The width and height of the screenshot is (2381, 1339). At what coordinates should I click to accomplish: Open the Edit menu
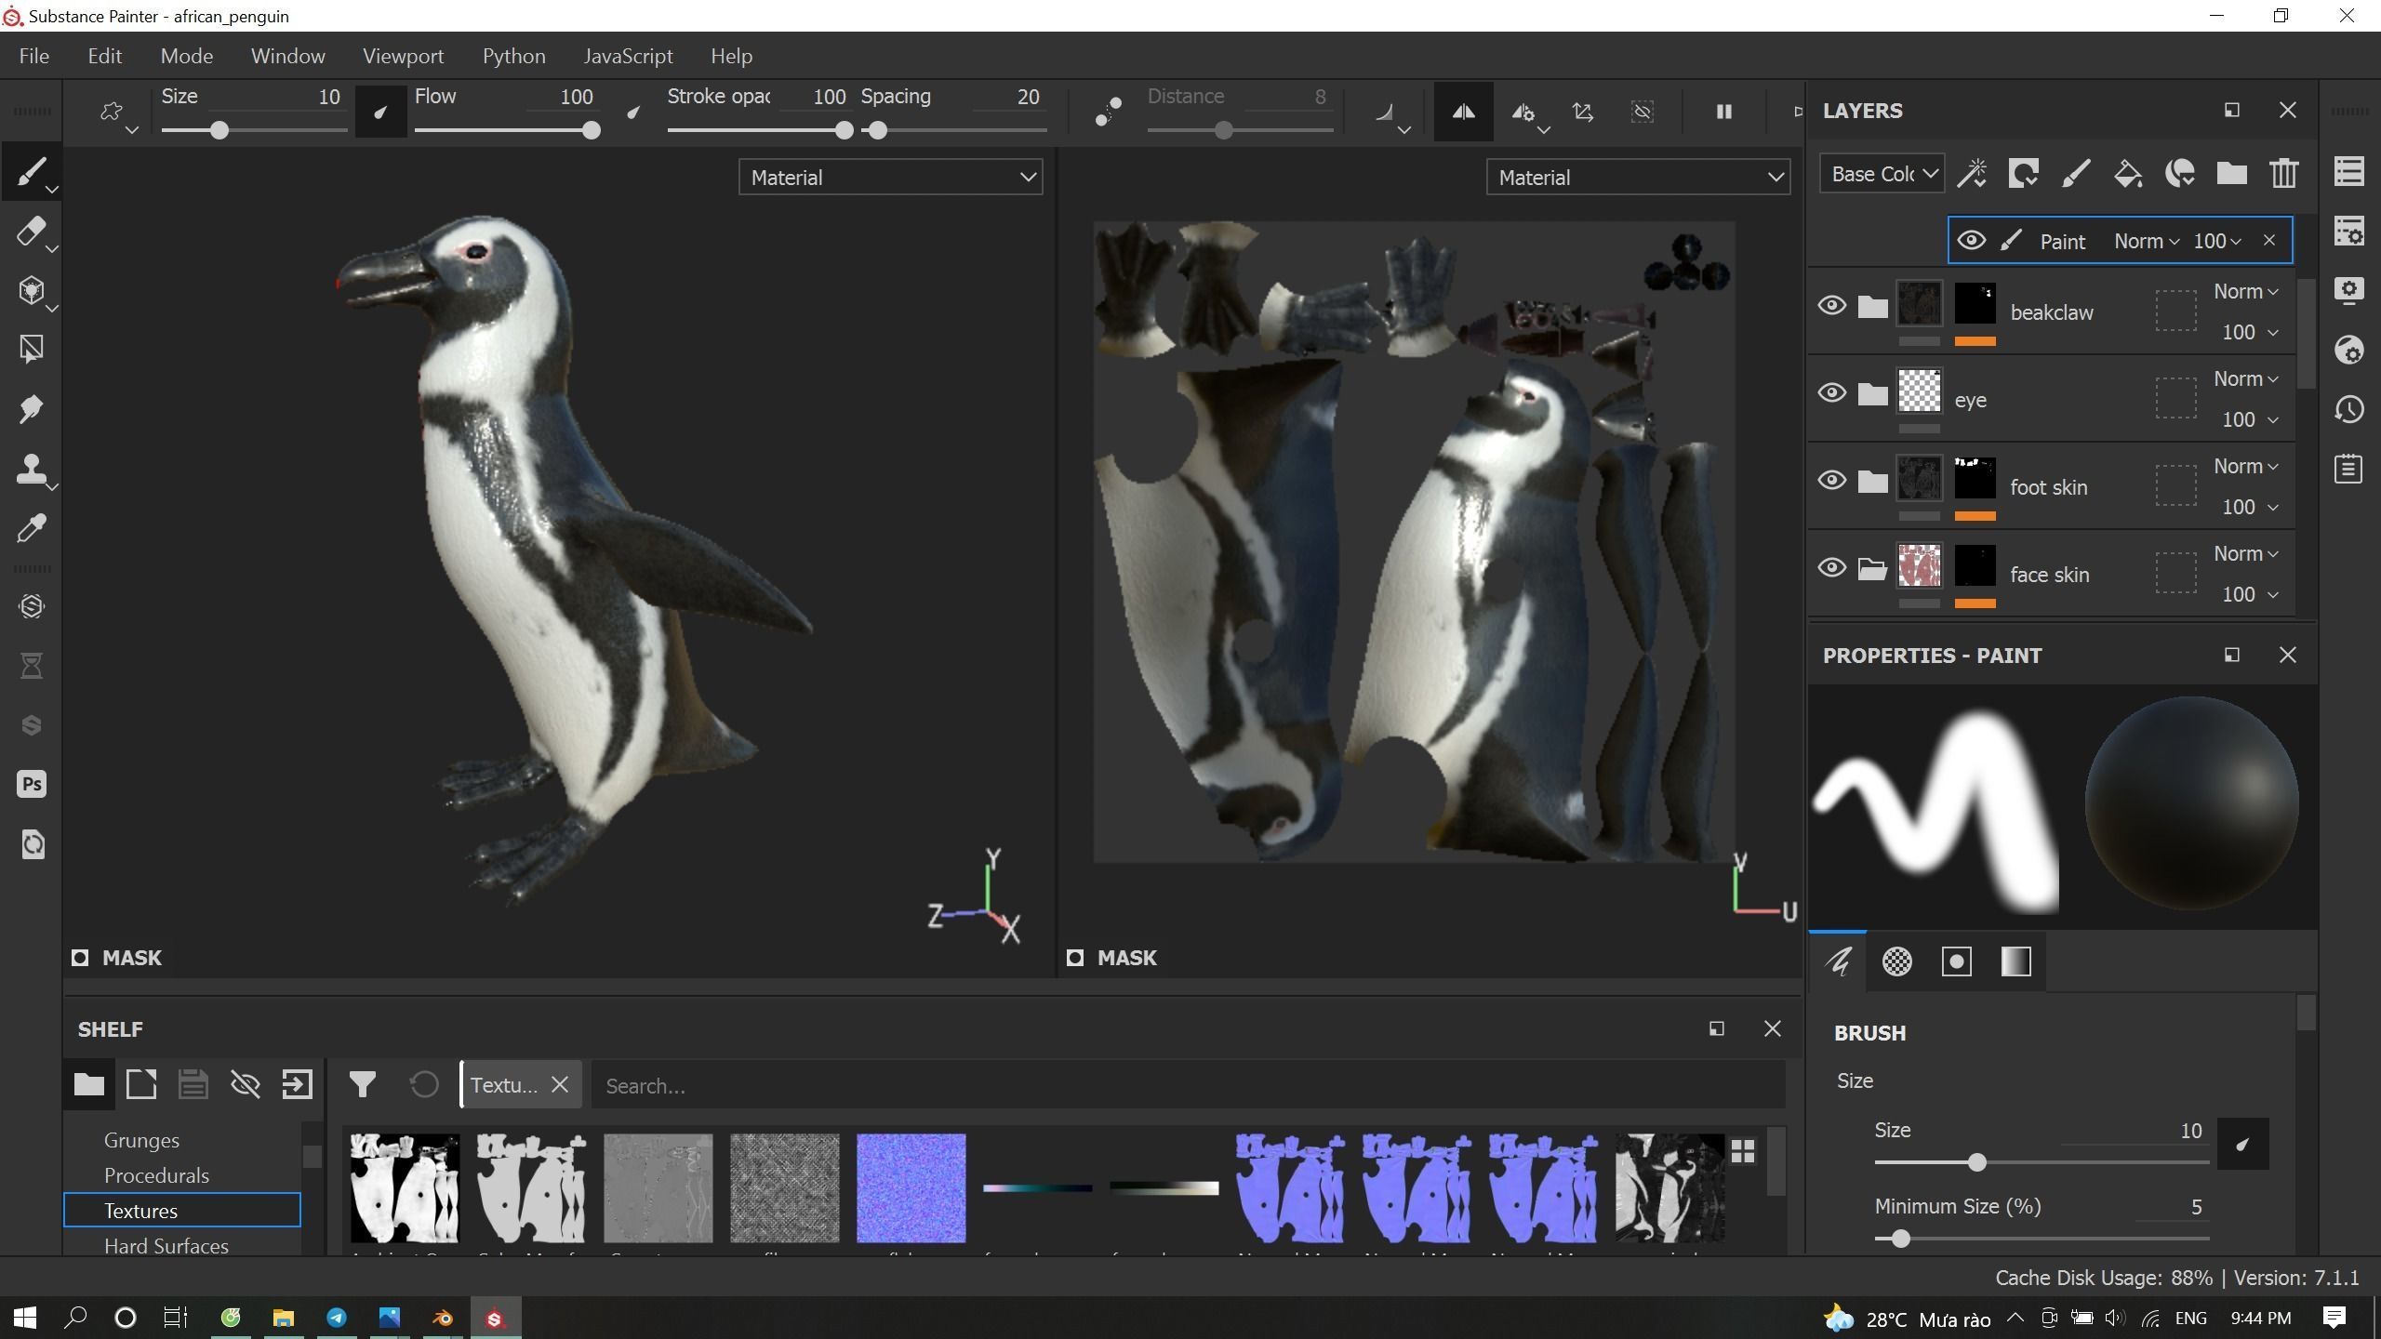(105, 56)
